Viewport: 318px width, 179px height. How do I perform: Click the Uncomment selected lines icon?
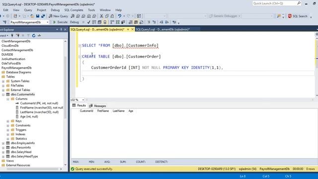pyautogui.click(x=154, y=22)
